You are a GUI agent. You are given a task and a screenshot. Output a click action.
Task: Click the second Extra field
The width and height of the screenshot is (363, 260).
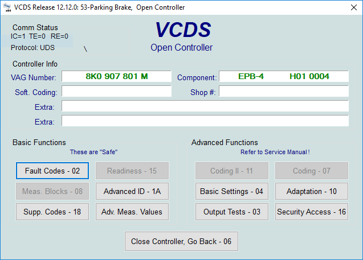[x=205, y=121]
